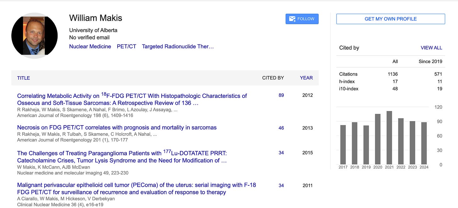Open the Targeted Radionuclide Ther… link
Screen dimensions: 458x208
tap(178, 46)
